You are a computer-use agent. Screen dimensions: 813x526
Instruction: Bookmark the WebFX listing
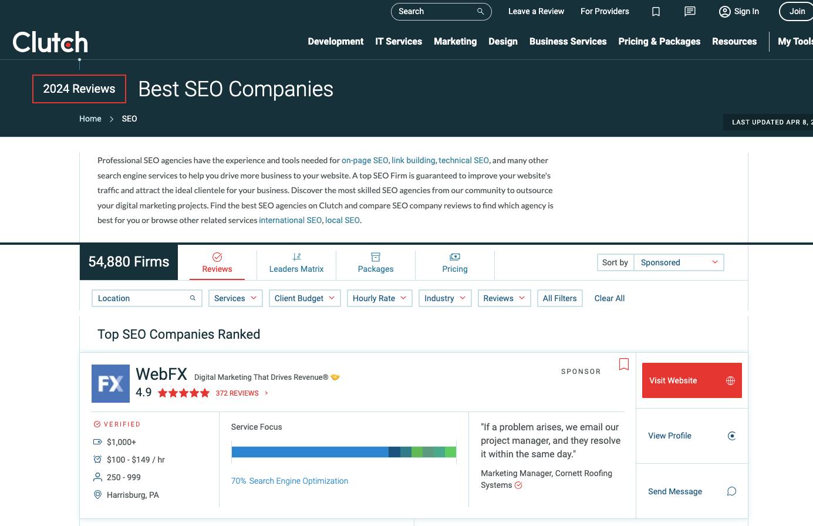tap(624, 365)
